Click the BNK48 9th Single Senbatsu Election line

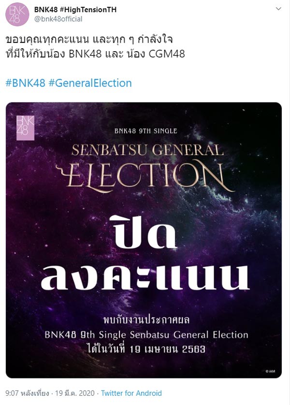pos(145,332)
